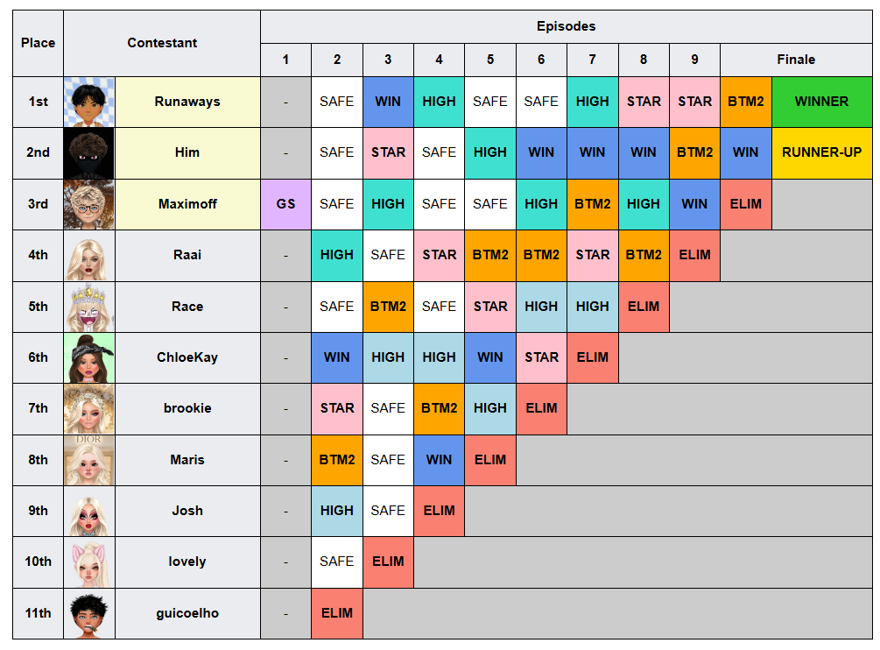Select the Contestant header cell

pyautogui.click(x=162, y=43)
